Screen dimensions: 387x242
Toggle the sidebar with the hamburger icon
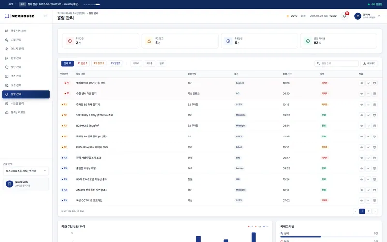pyautogui.click(x=45, y=16)
